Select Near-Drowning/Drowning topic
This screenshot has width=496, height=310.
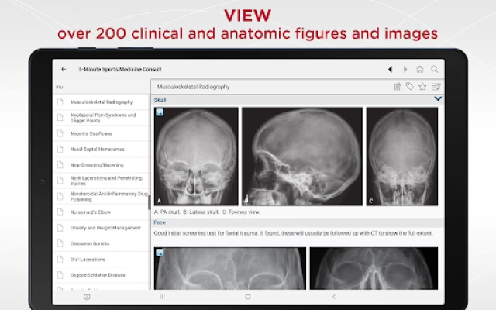[102, 165]
